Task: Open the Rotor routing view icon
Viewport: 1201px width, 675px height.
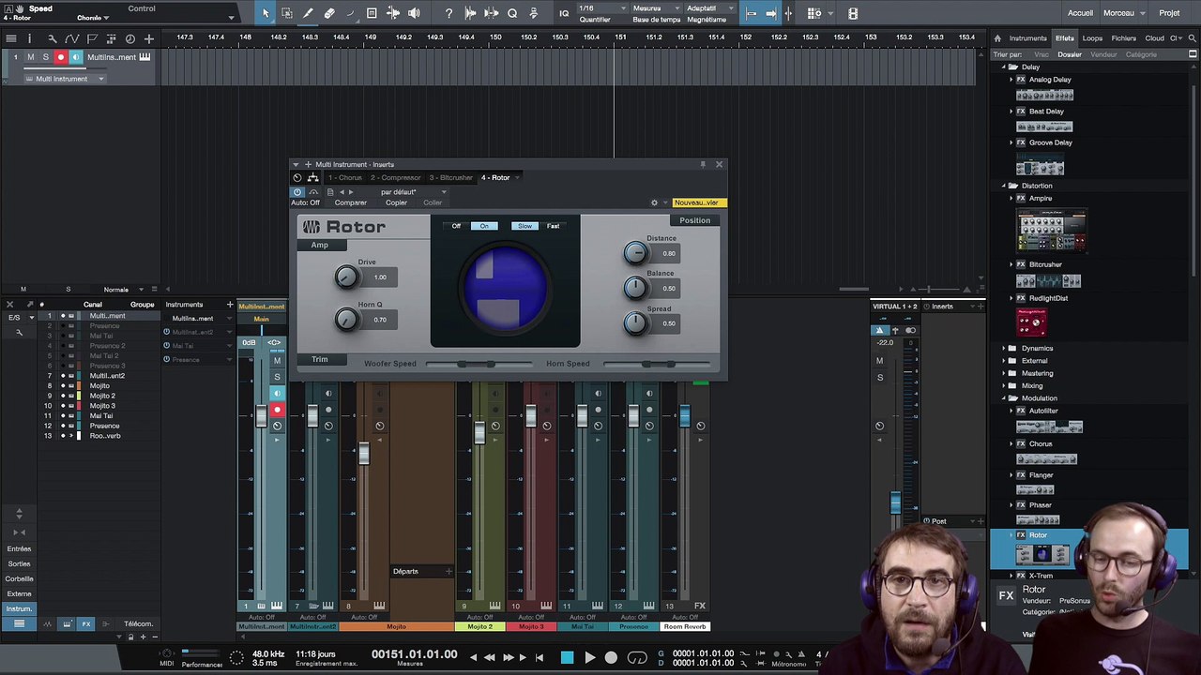Action: coord(313,177)
